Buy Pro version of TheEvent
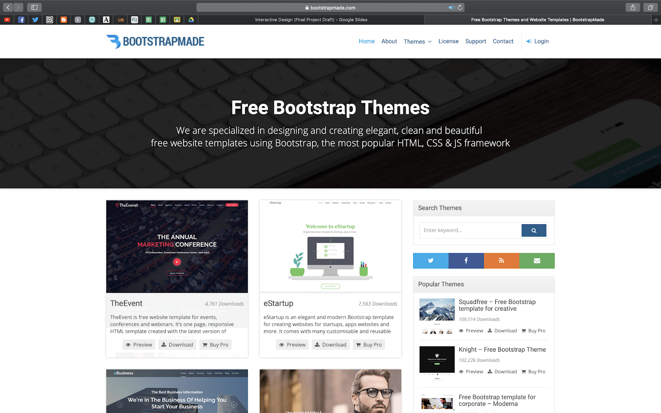This screenshot has width=661, height=413. coord(215,344)
